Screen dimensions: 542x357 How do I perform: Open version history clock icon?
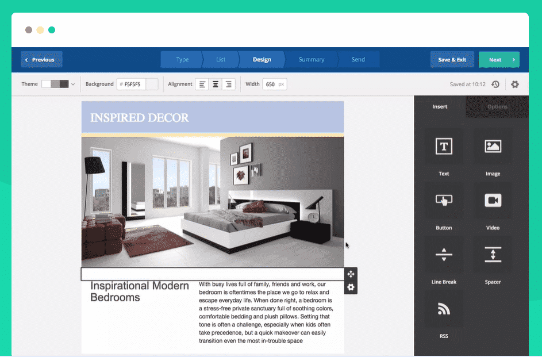point(495,84)
